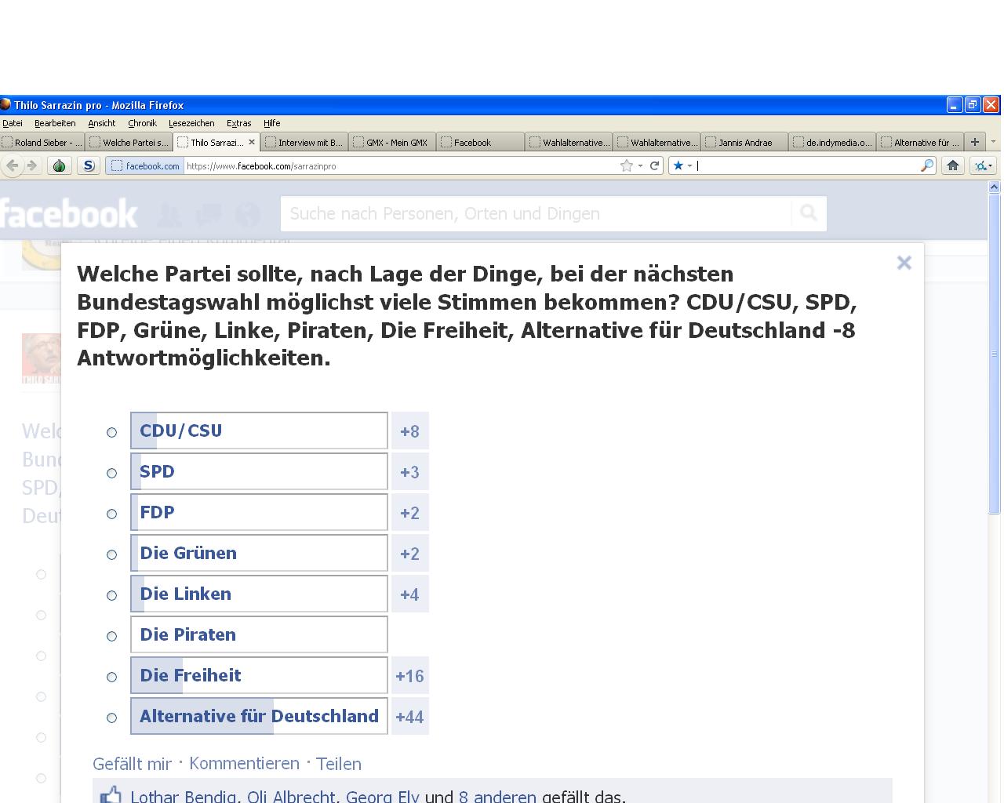Image resolution: width=1004 pixels, height=803 pixels.
Task: Open the list-all-tabs dropdown
Action: [x=993, y=142]
